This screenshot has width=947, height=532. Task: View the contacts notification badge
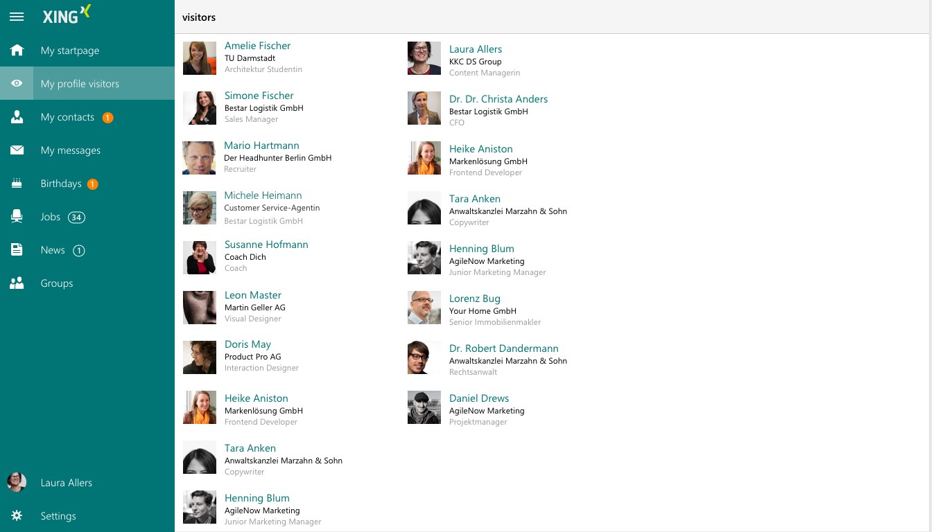(x=107, y=117)
